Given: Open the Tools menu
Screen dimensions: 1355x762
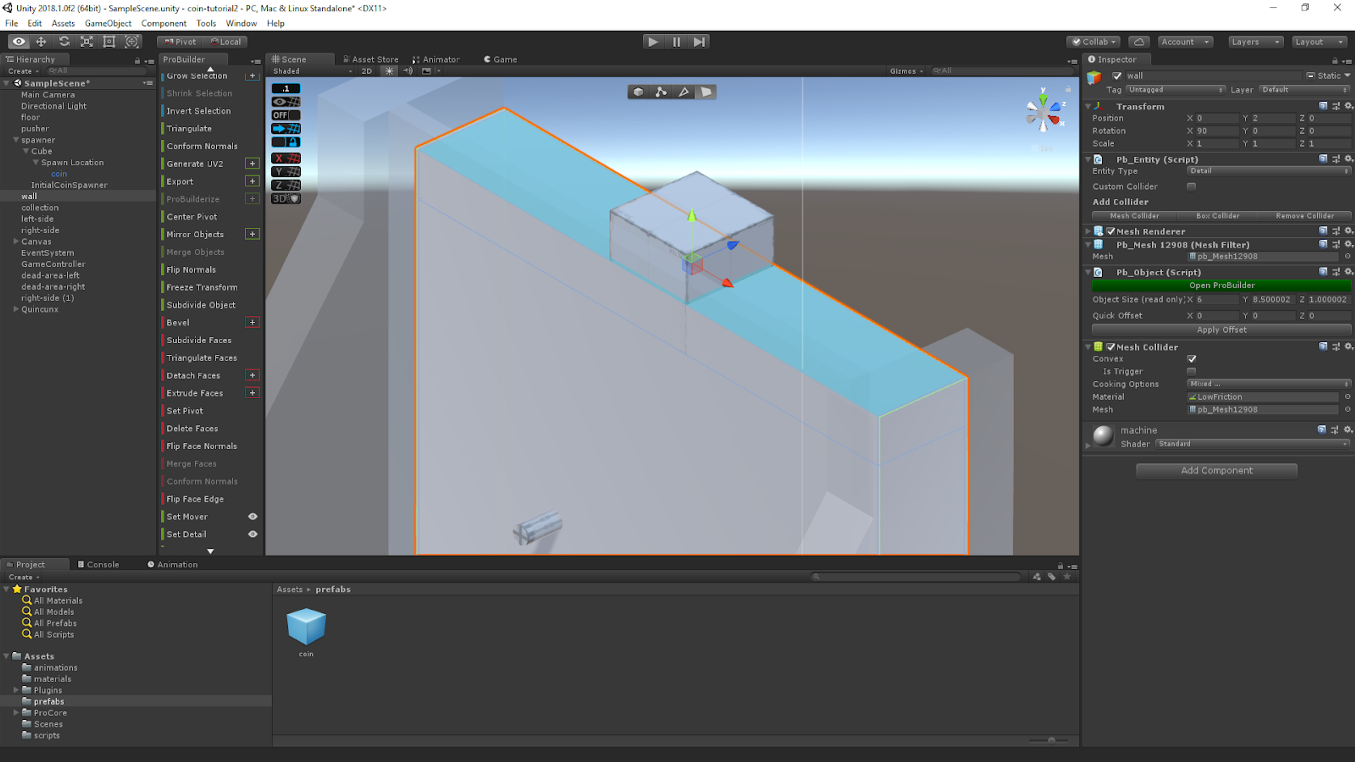Looking at the screenshot, I should click(206, 23).
